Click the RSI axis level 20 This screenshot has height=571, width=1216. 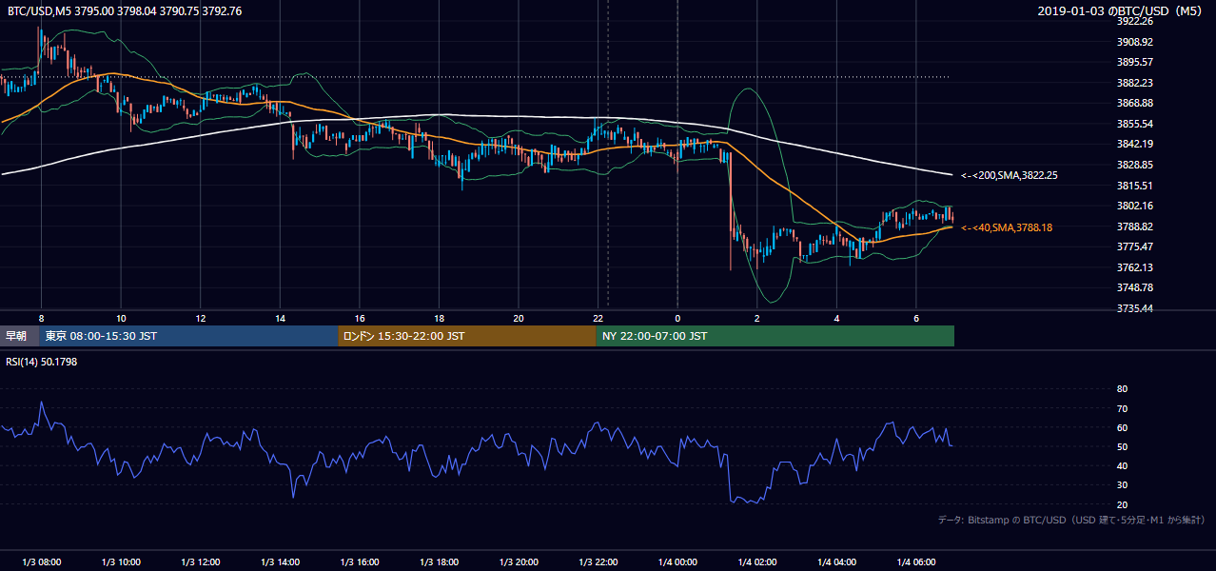click(x=1122, y=504)
